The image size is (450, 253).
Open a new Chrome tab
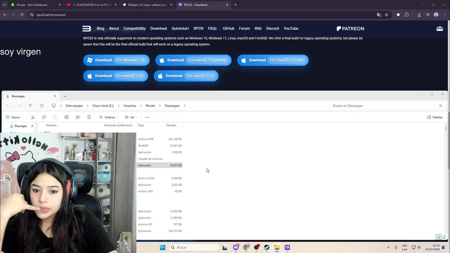(235, 5)
